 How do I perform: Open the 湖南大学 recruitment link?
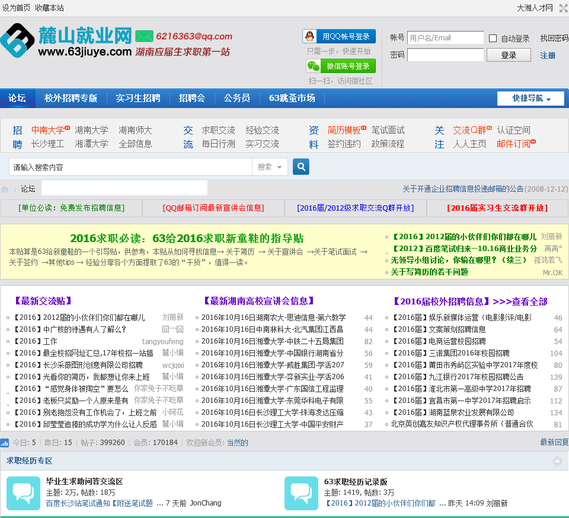tap(91, 130)
